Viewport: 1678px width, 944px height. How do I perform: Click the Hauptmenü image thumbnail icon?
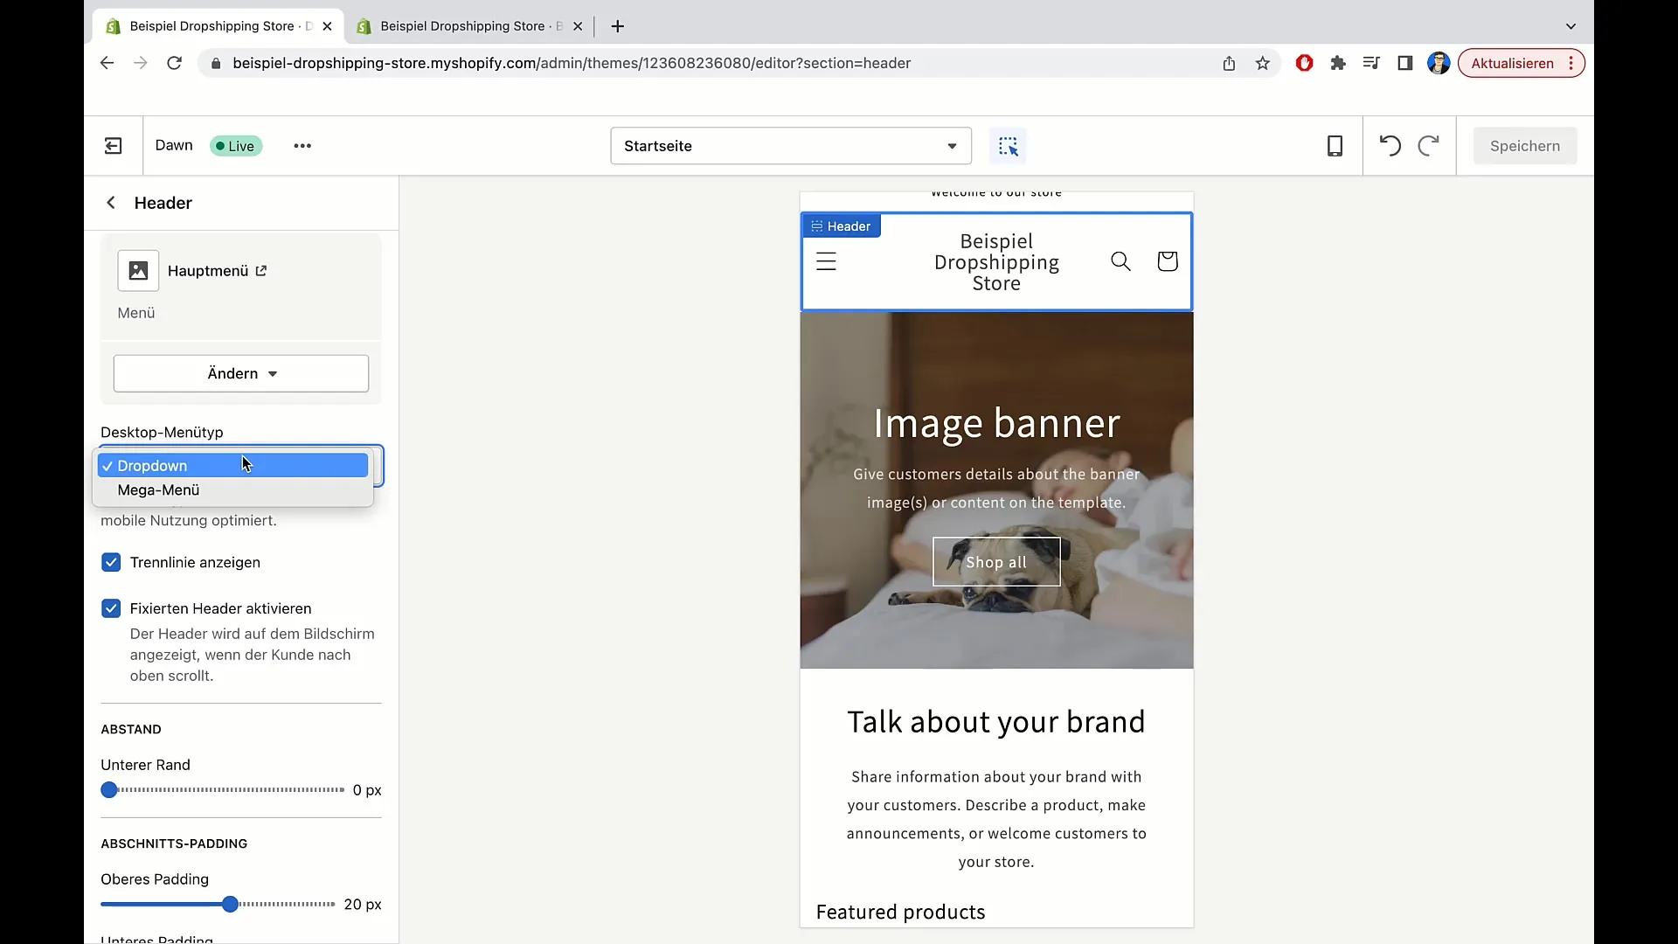point(138,271)
